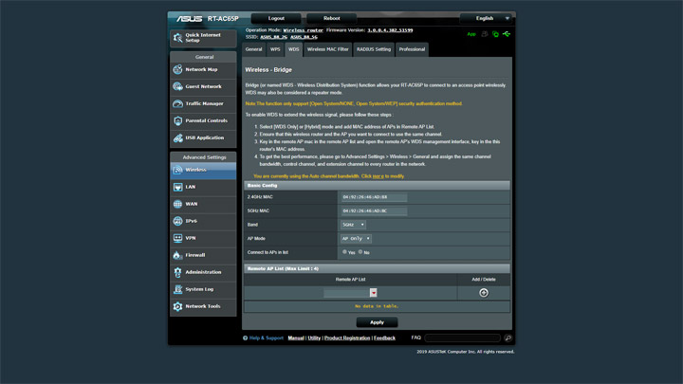Click the Traffic Manager gauge icon
This screenshot has height=384, width=683.
177,103
